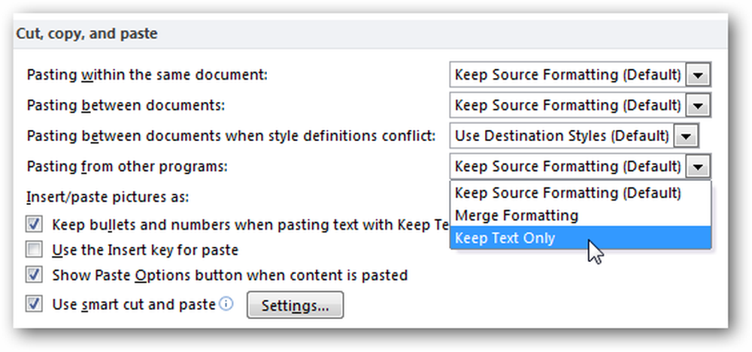Open style definitions conflict dropdown arrow
The width and height of the screenshot is (752, 352).
tap(687, 136)
